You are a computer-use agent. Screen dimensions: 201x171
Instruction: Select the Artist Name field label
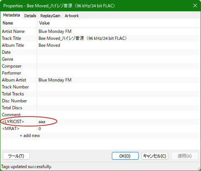13,31
